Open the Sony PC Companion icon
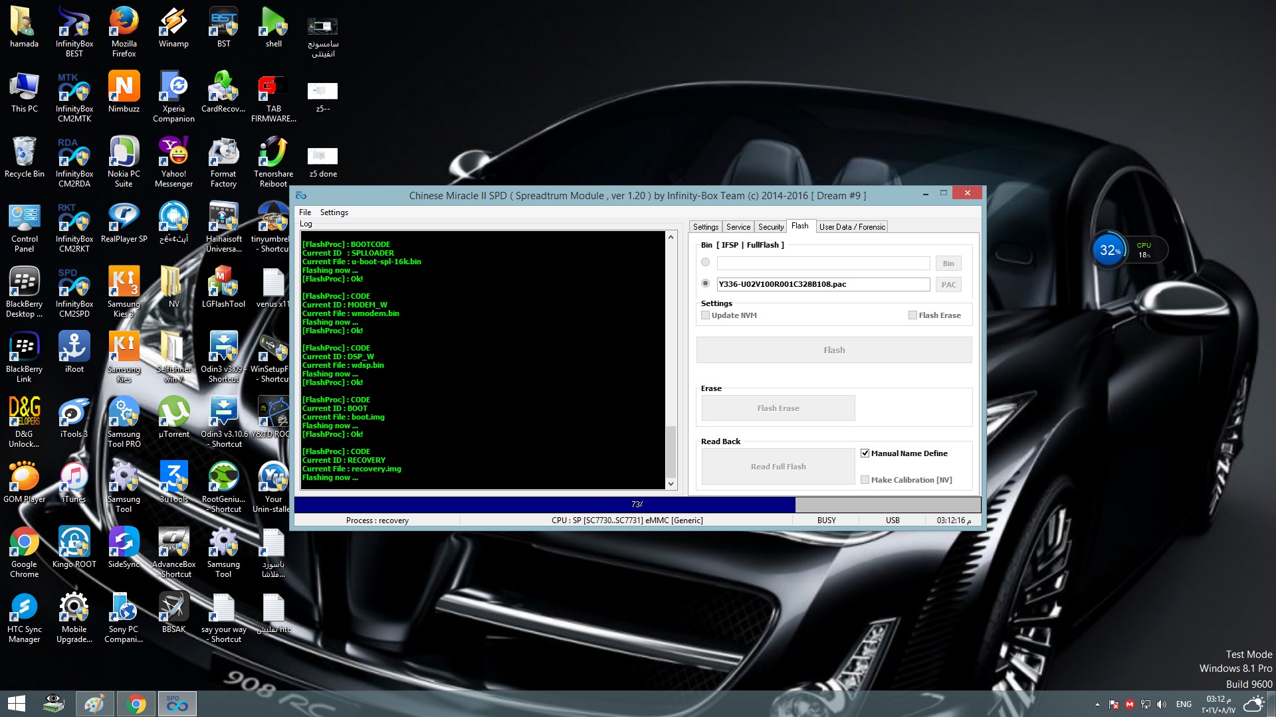1276x717 pixels. 124,617
